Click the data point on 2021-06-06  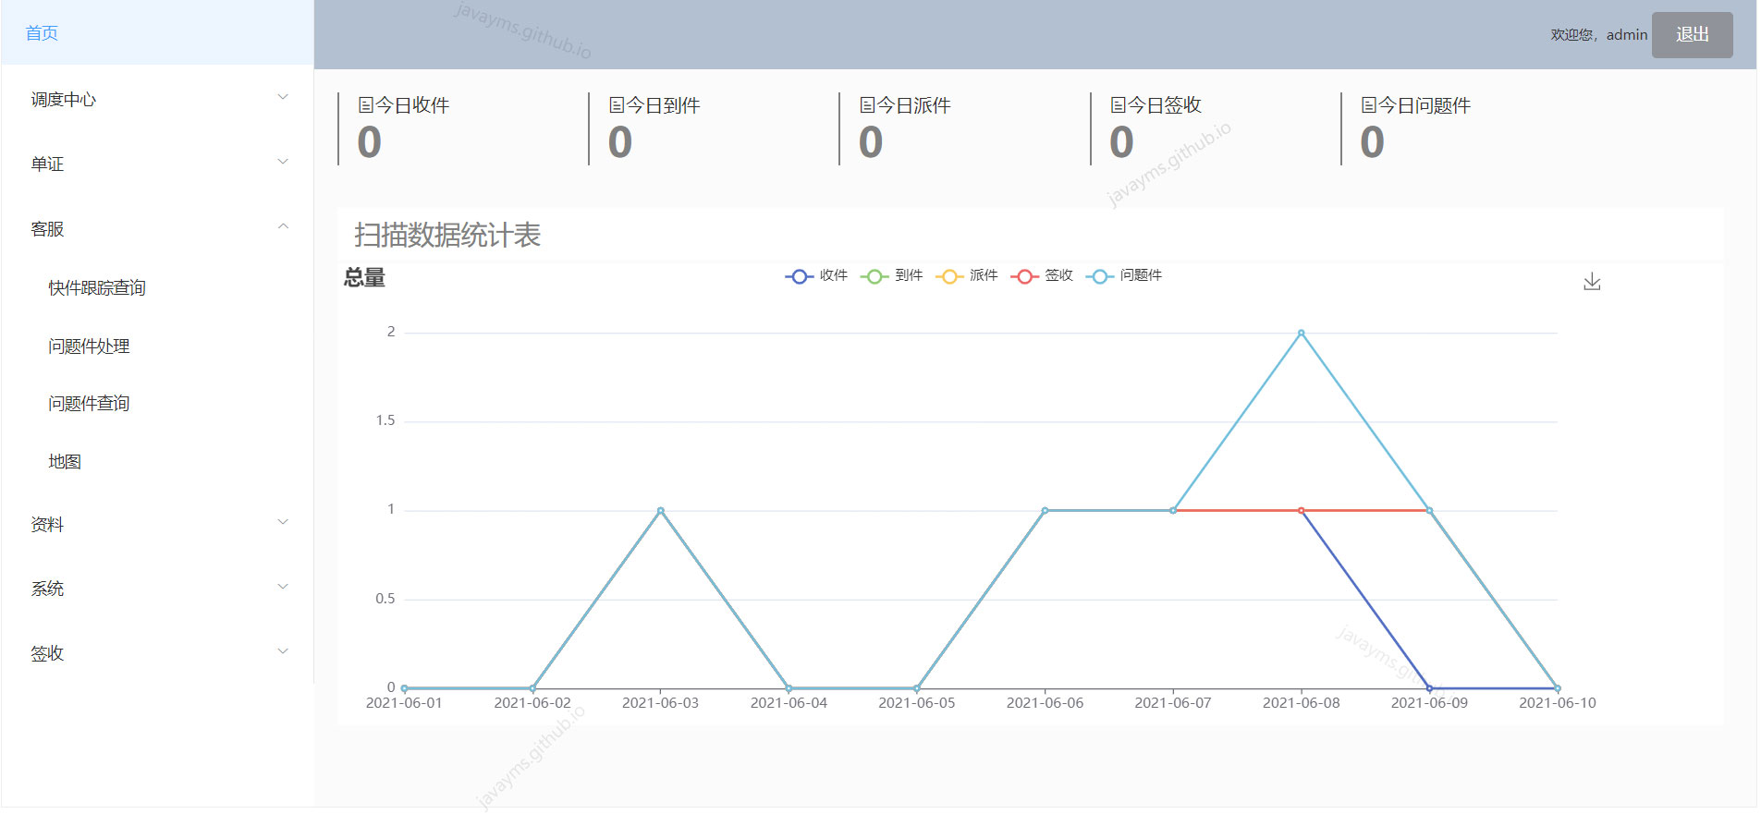[x=1045, y=510]
